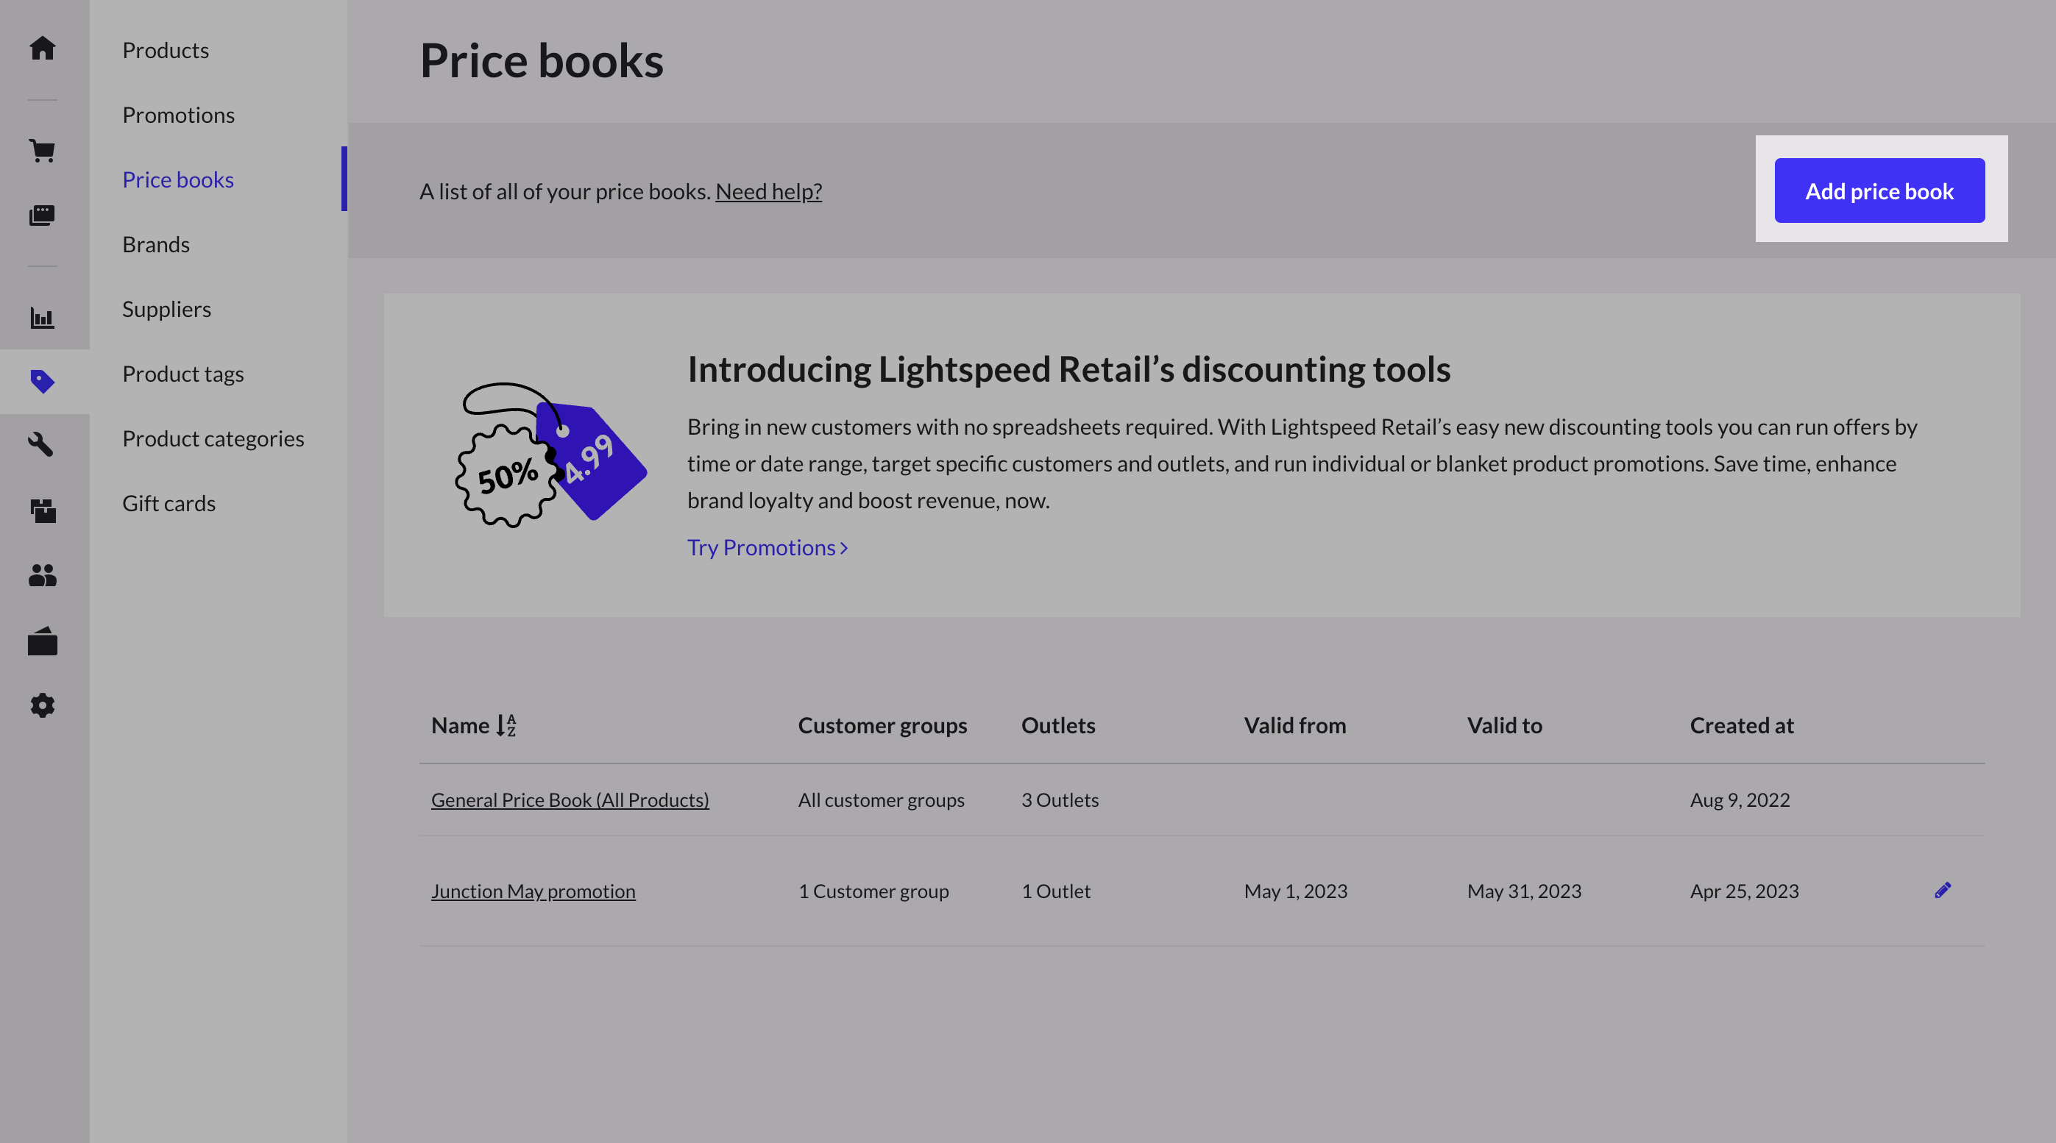This screenshot has width=2056, height=1143.
Task: Open Reporting via the bar chart icon
Action: [42, 317]
